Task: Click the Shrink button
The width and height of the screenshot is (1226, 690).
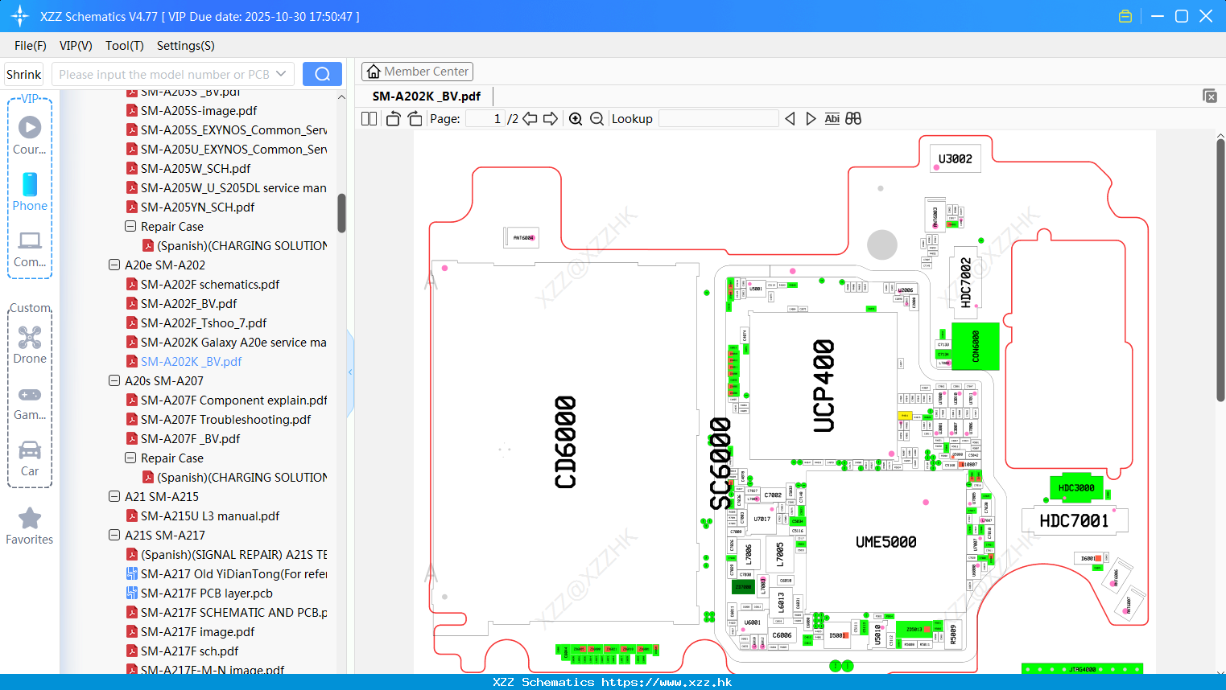Action: (24, 74)
